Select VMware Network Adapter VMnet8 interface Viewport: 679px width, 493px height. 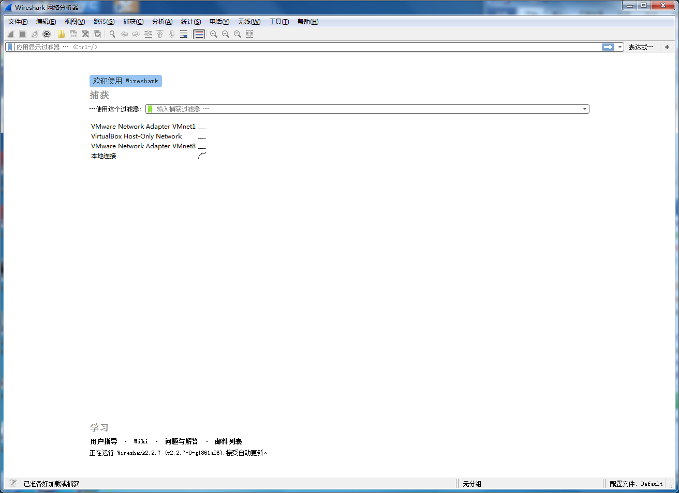point(143,146)
